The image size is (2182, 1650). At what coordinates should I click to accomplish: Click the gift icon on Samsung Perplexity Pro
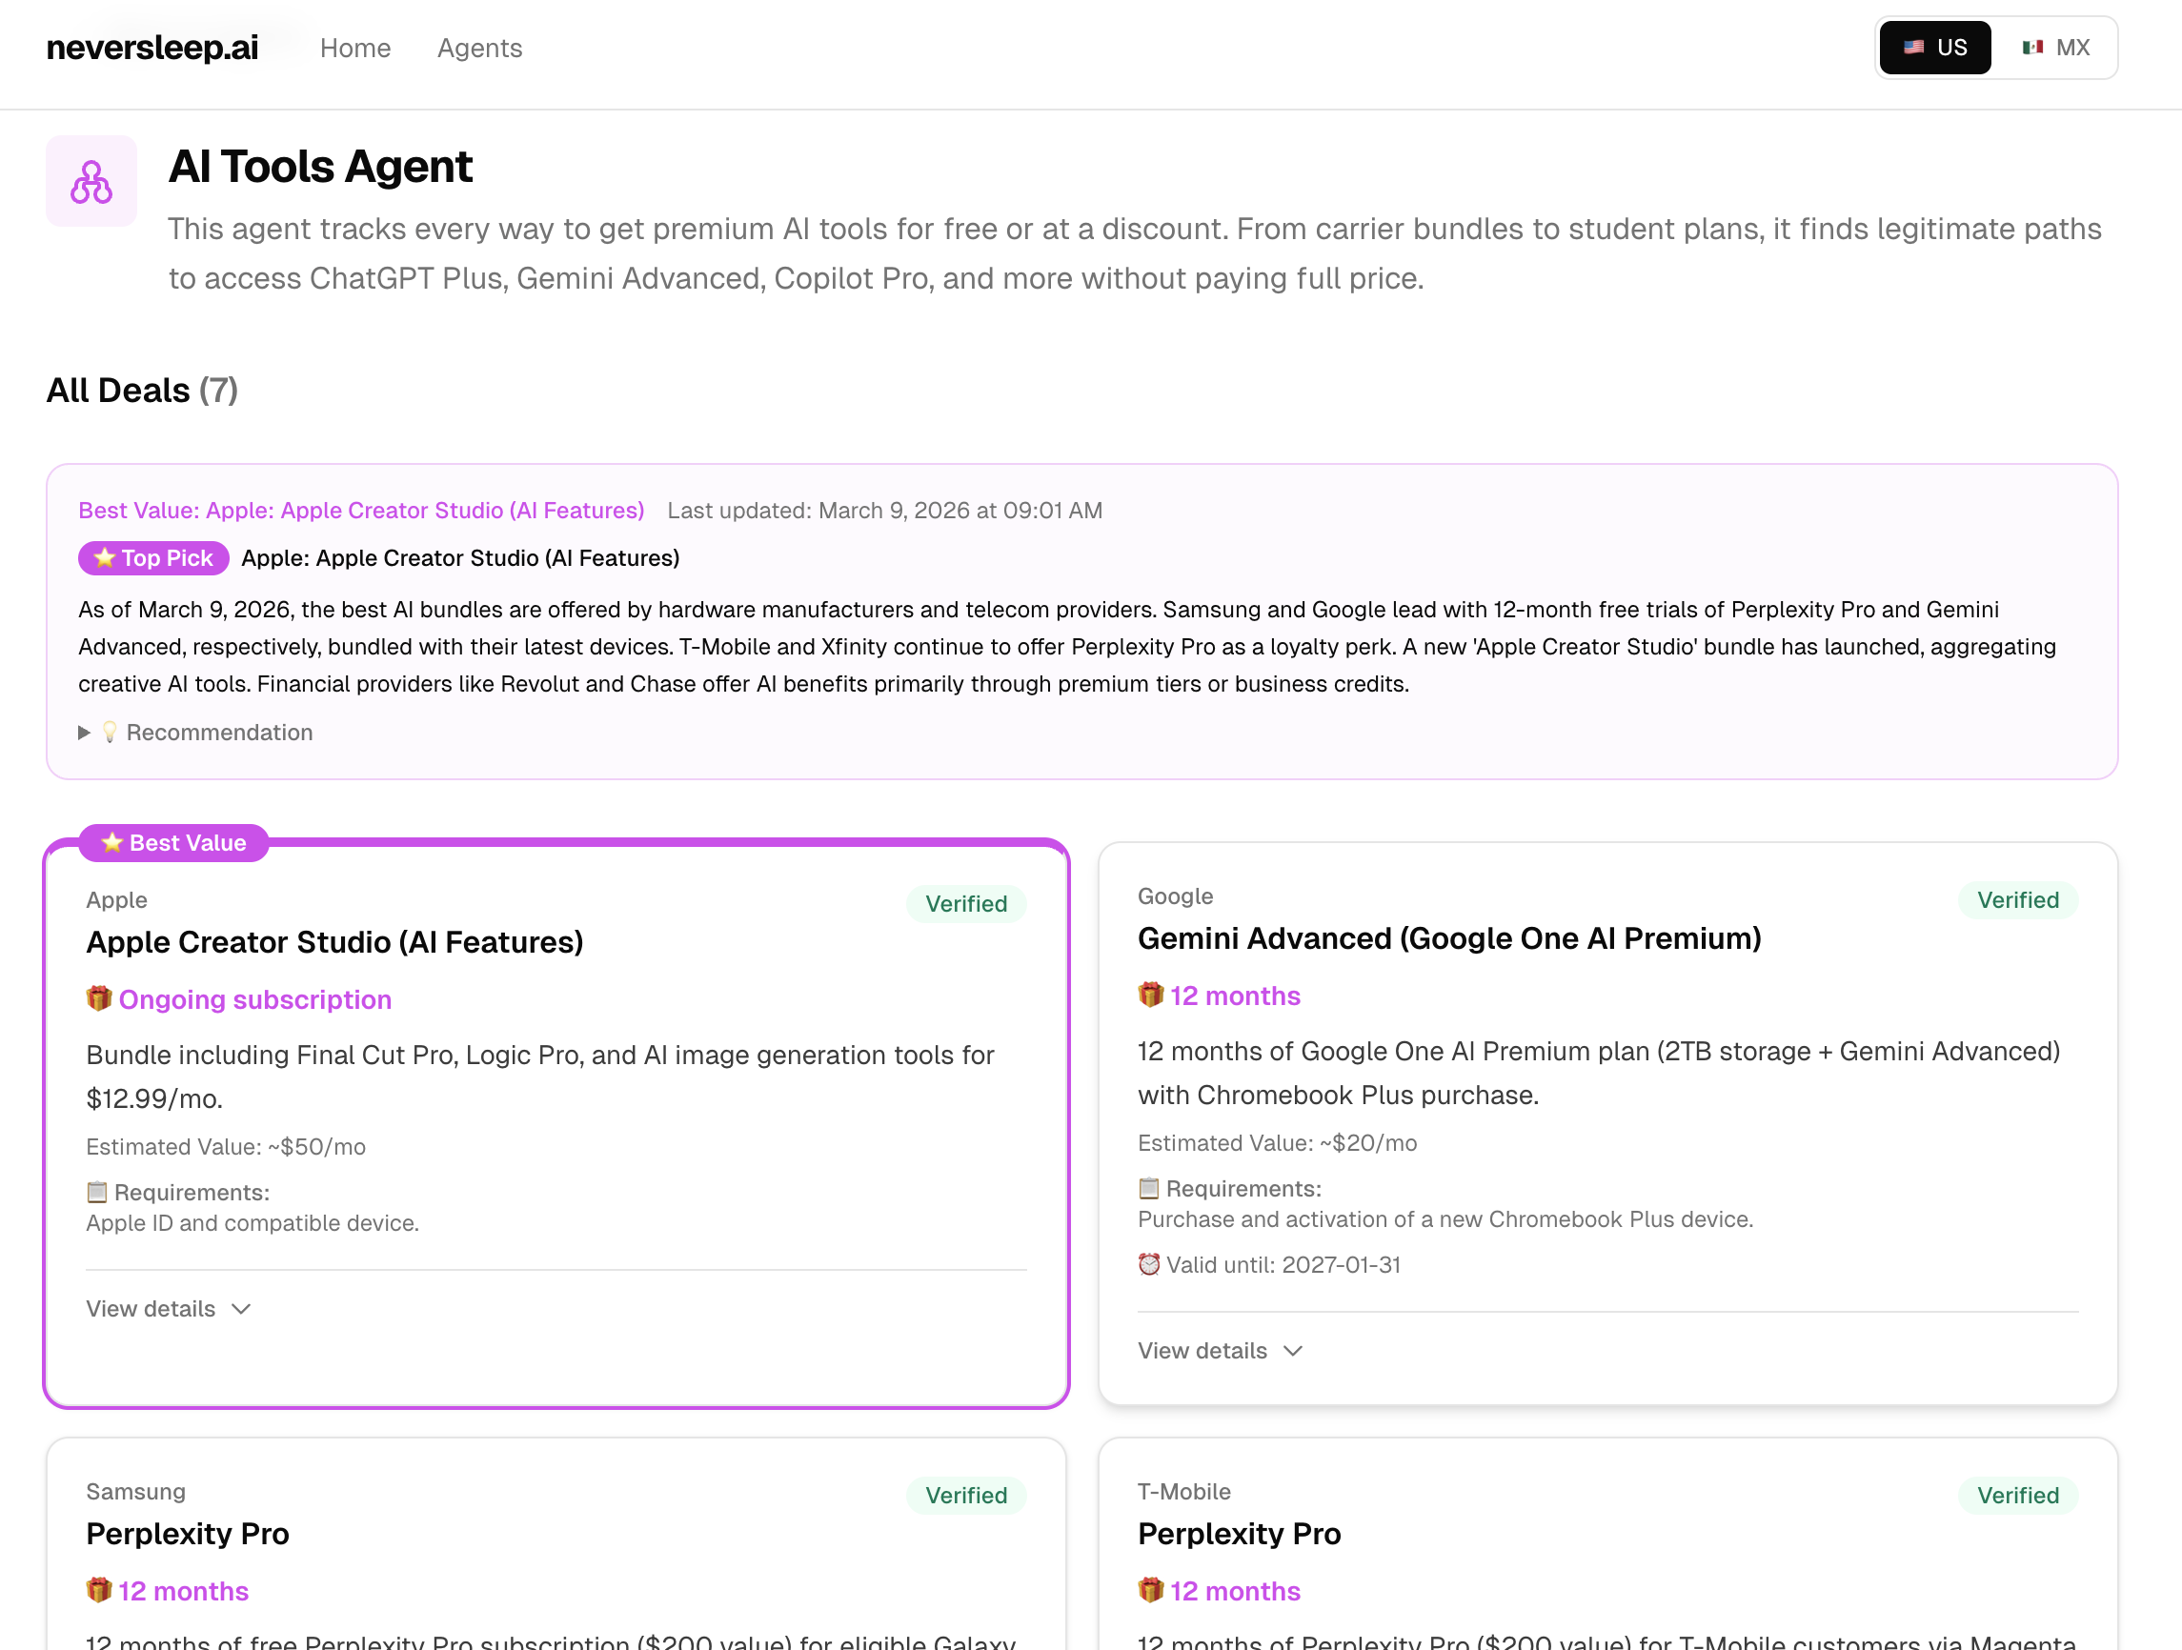[99, 1590]
